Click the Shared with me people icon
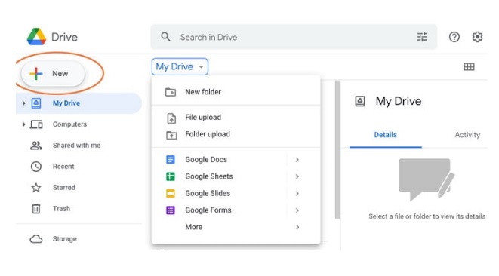This screenshot has width=499, height=276. [36, 146]
